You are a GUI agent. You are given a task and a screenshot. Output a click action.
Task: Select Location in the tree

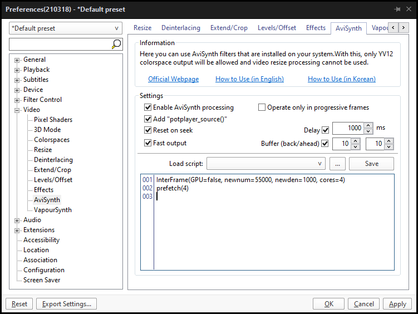(36, 250)
